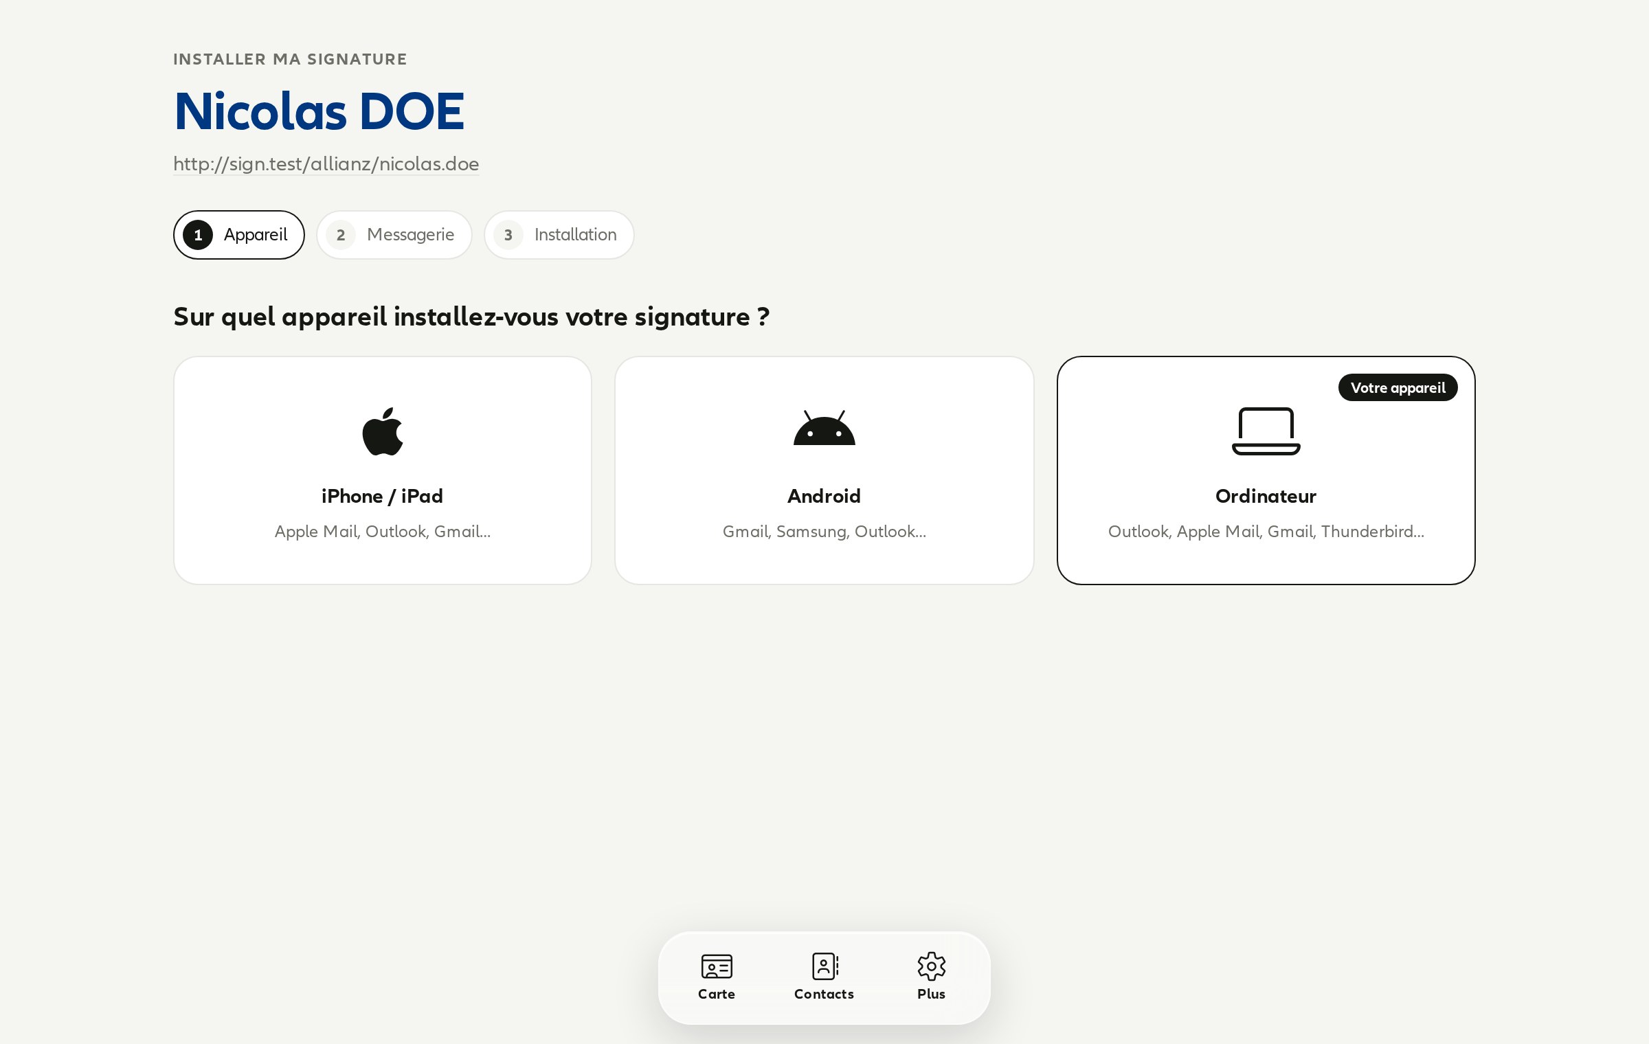Go to the Installation step

[559, 235]
